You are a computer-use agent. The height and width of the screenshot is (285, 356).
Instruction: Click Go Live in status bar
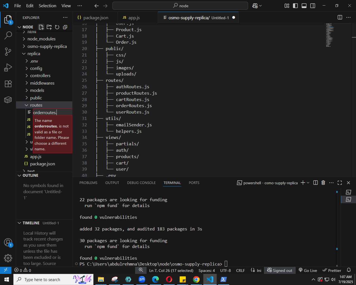pos(308,270)
